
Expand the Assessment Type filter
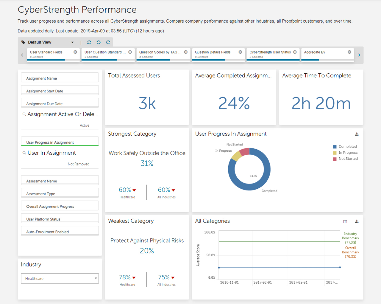pos(60,193)
